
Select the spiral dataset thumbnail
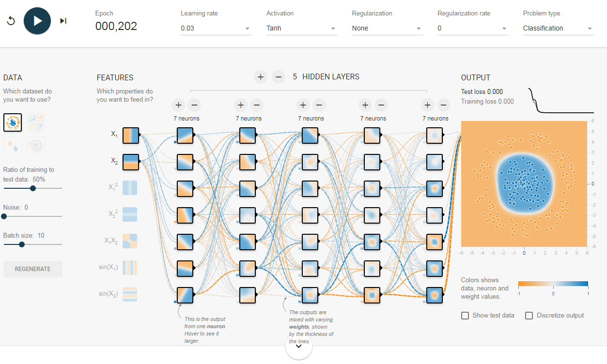[36, 146]
